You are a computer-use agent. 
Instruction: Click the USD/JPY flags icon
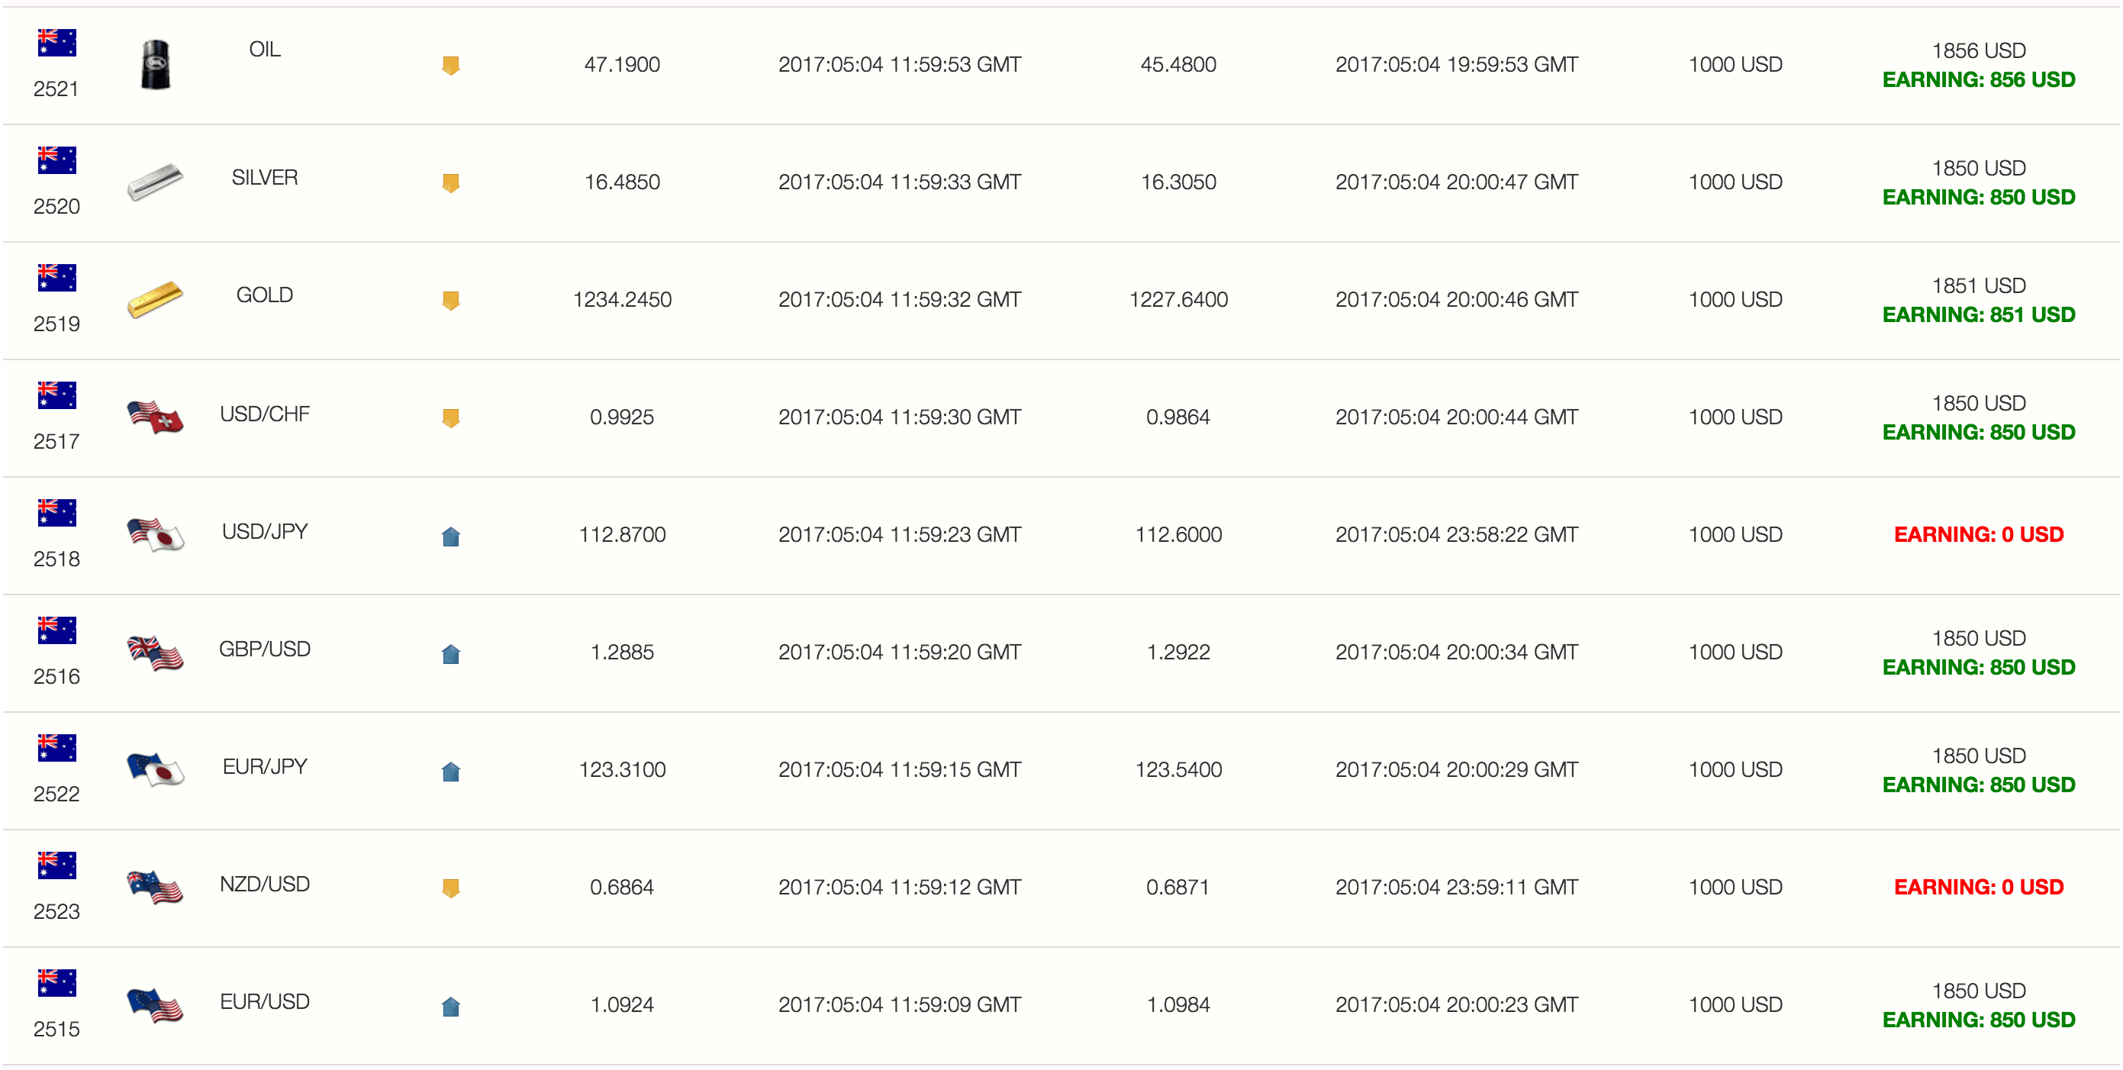pos(155,534)
